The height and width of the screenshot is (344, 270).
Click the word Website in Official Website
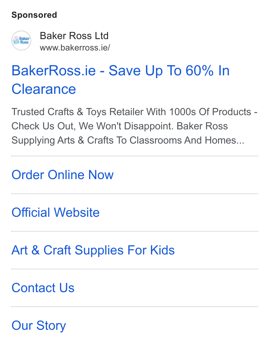point(77,213)
